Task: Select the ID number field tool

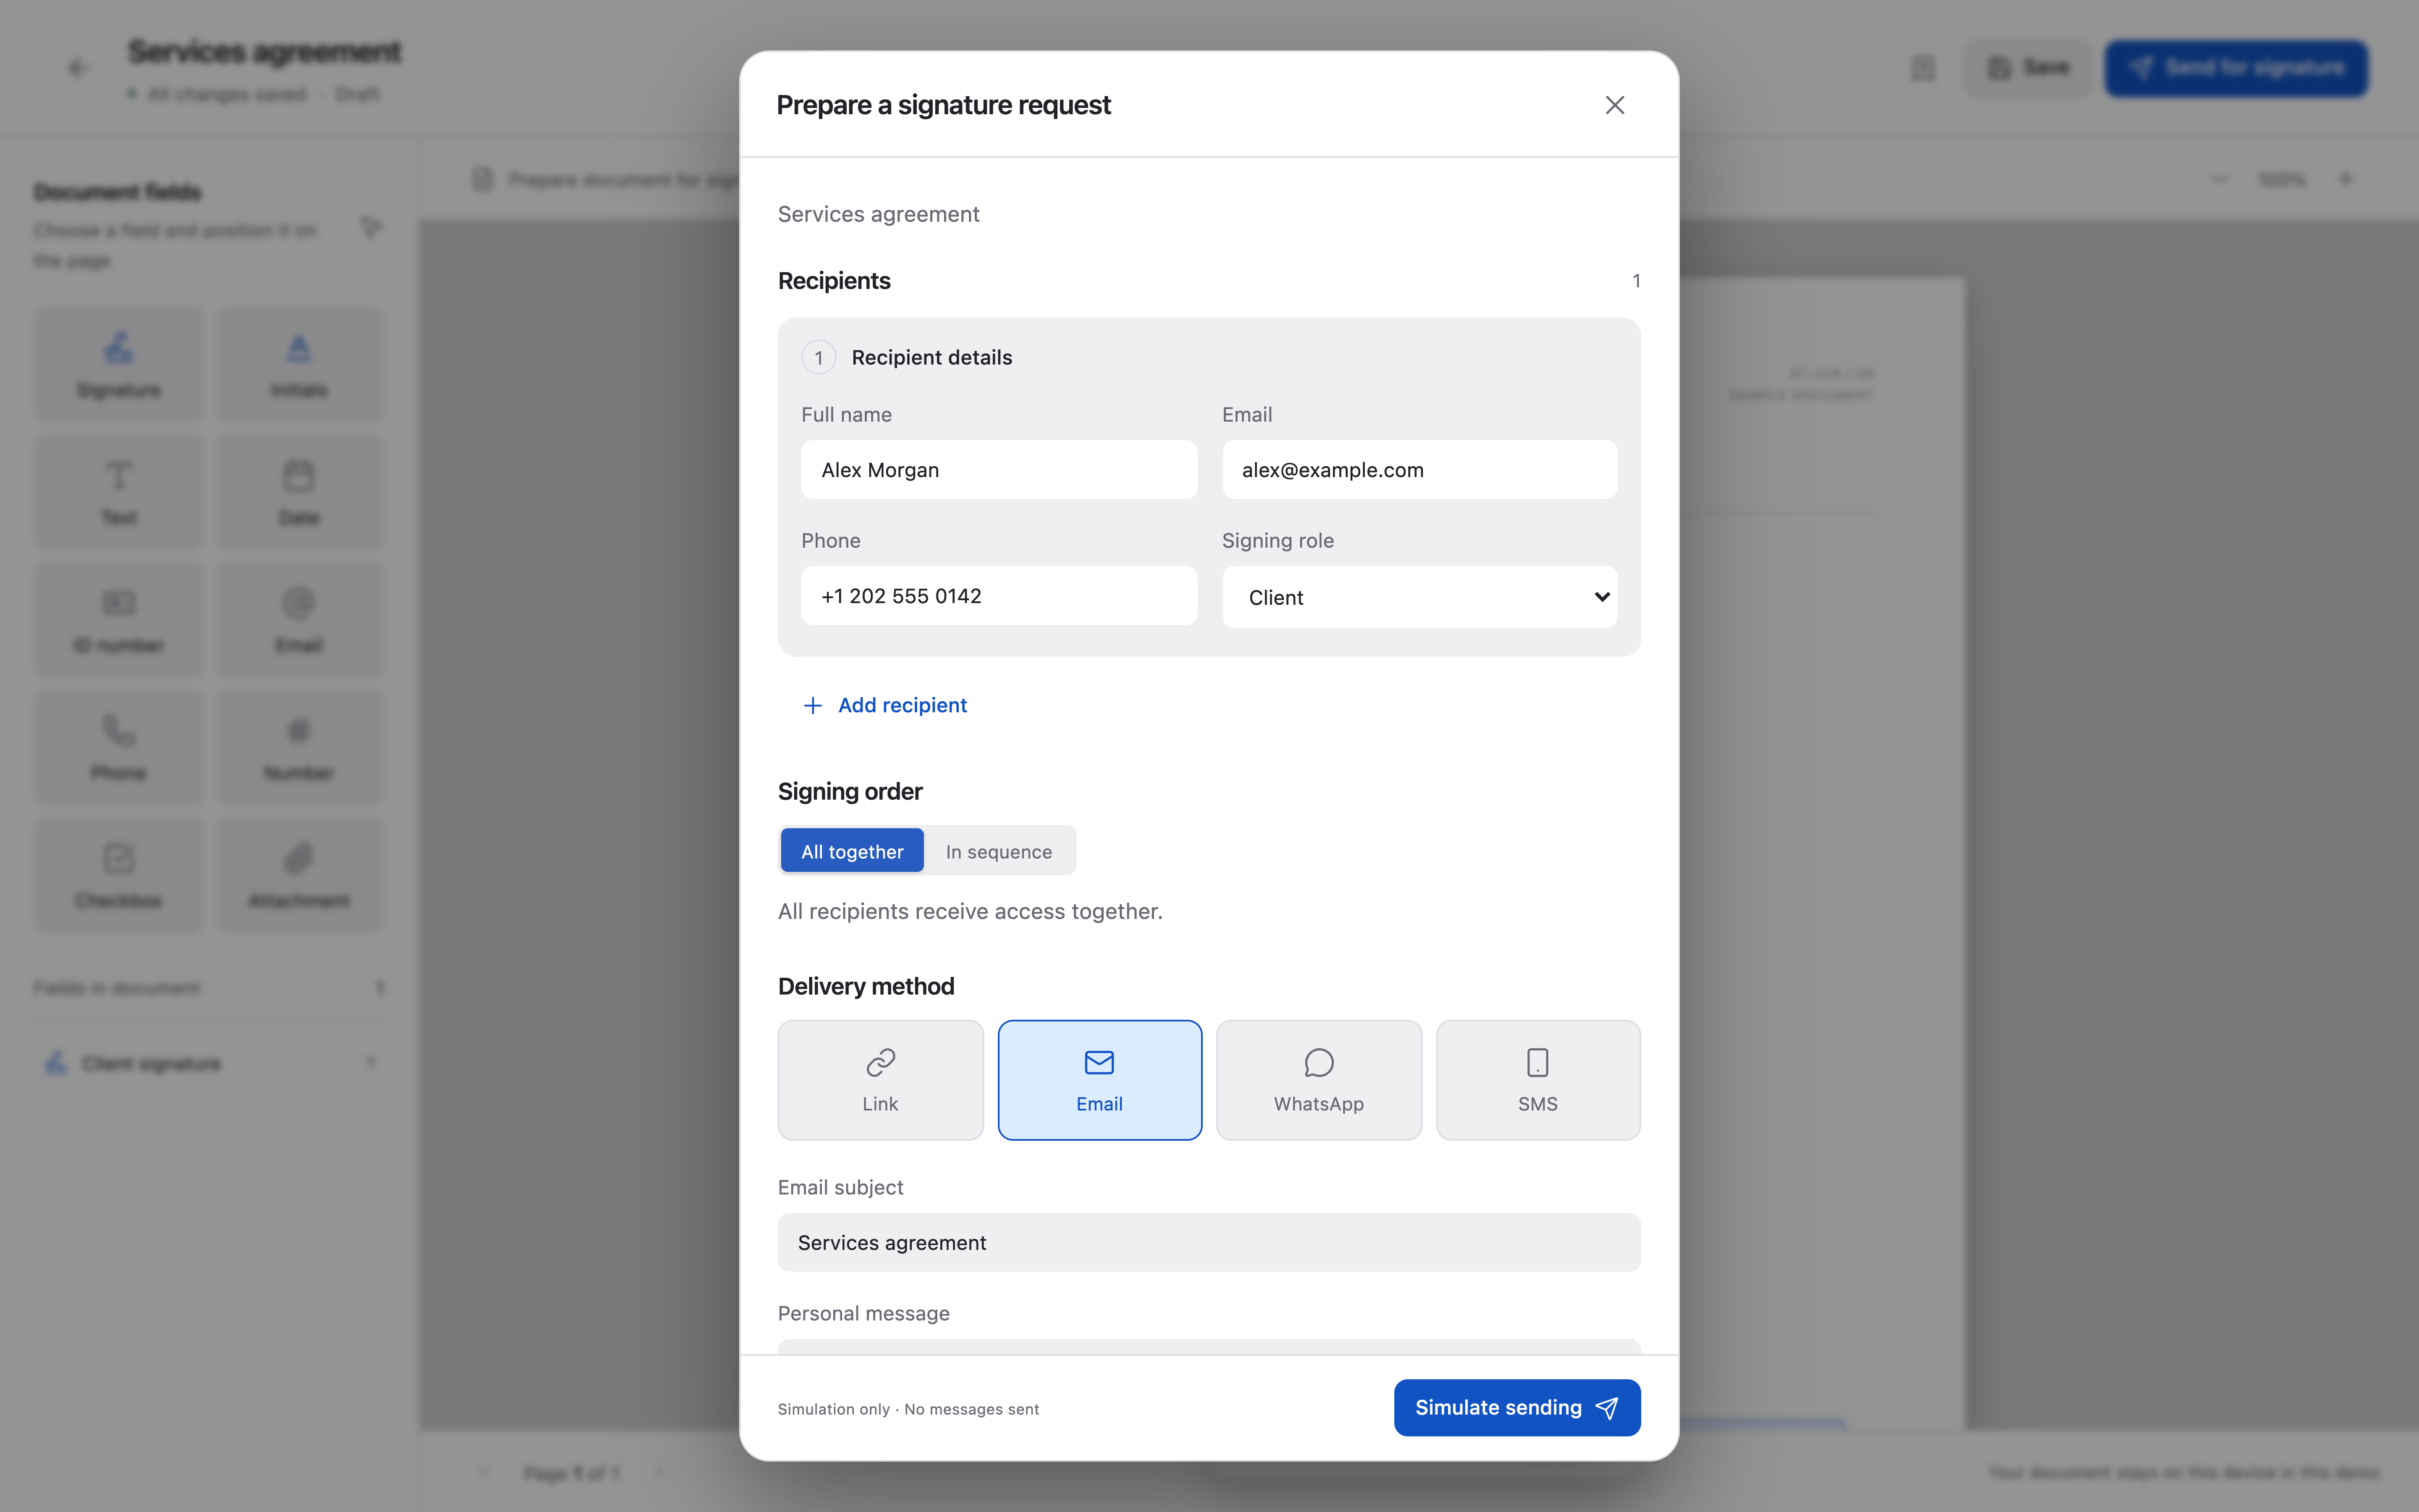Action: pos(119,619)
